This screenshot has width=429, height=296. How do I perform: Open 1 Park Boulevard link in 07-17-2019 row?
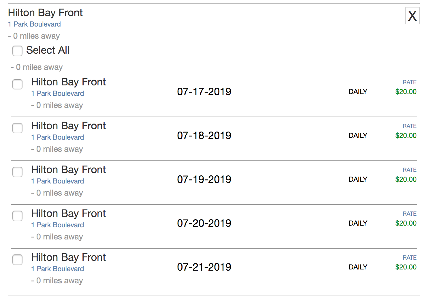[57, 93]
